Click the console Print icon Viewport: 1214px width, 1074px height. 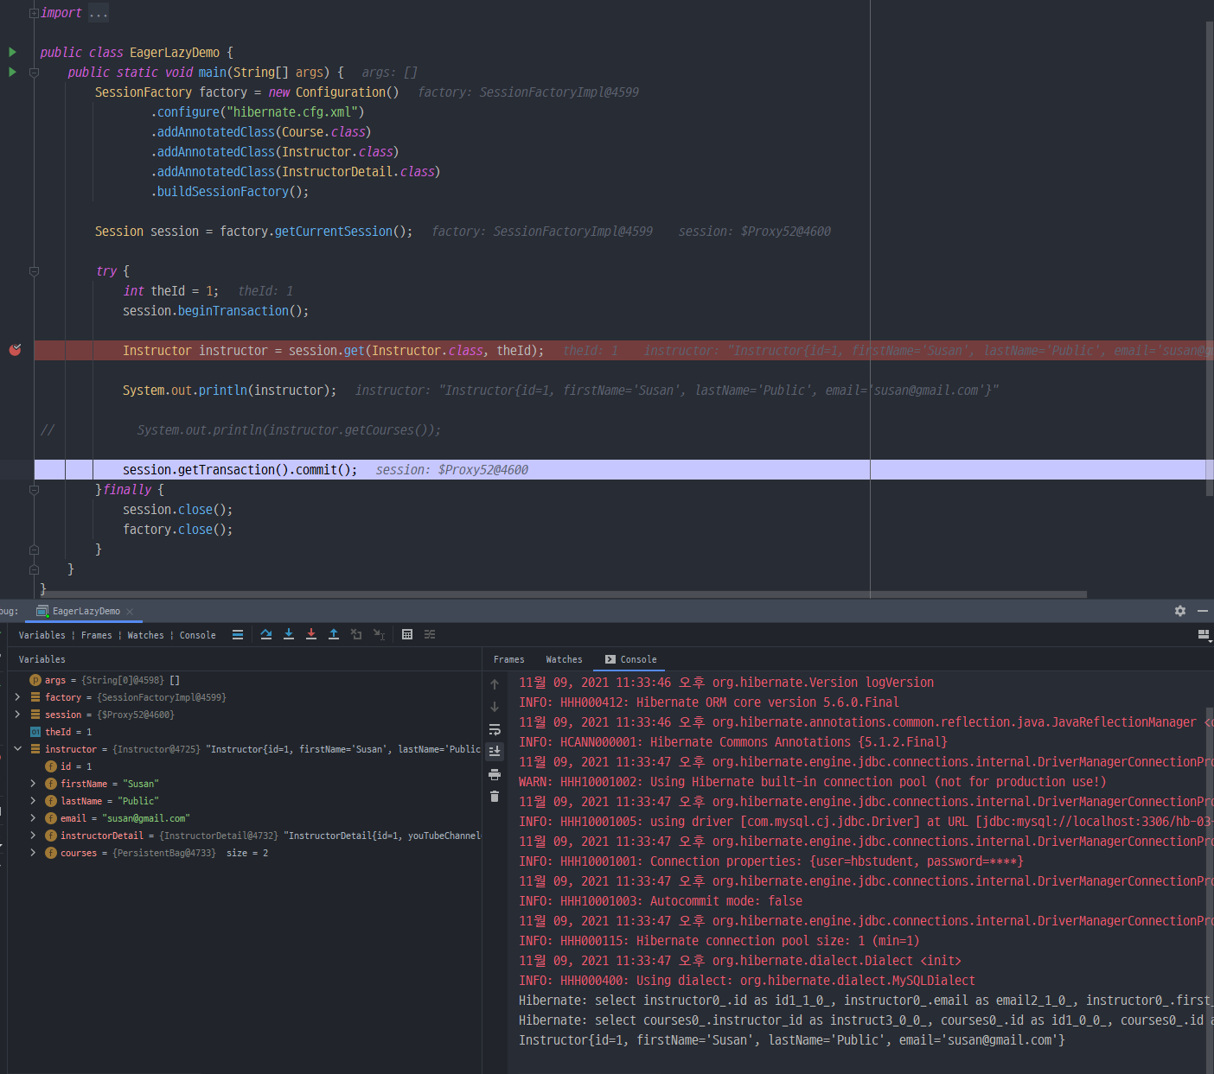tap(495, 774)
